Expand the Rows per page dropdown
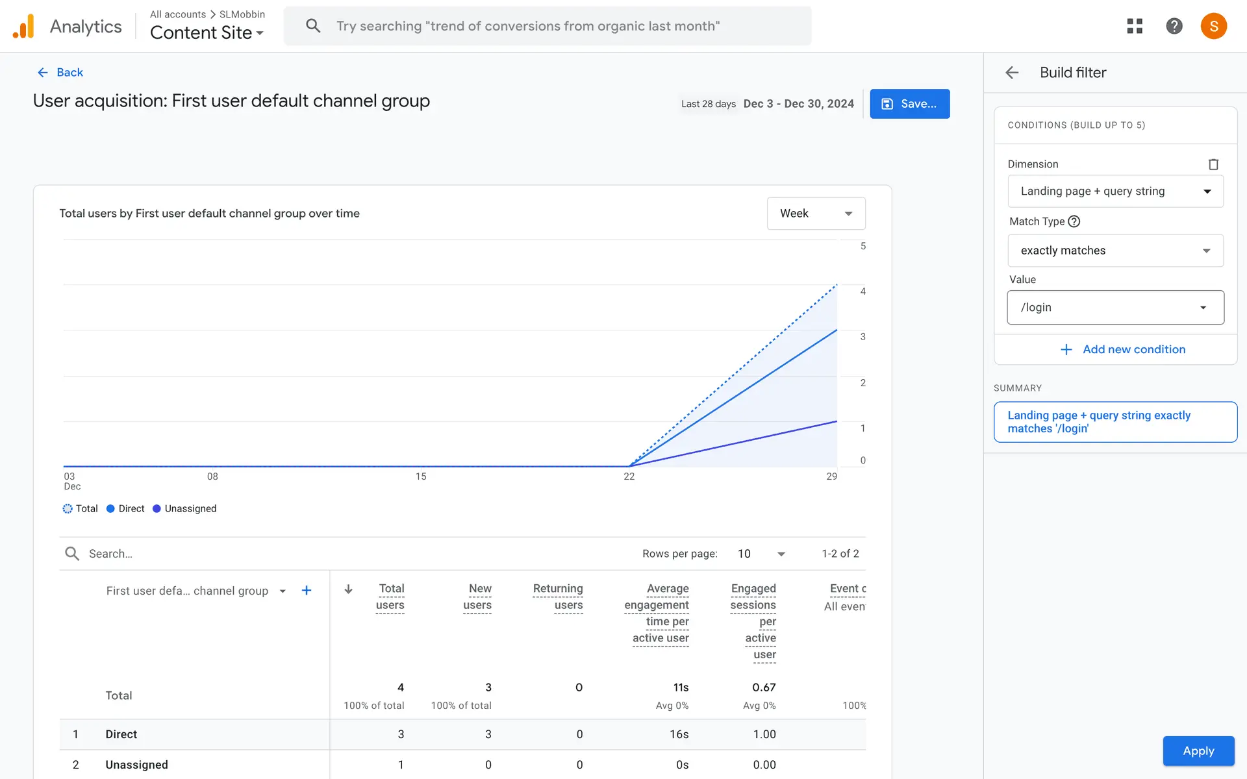1247x779 pixels. click(x=762, y=554)
